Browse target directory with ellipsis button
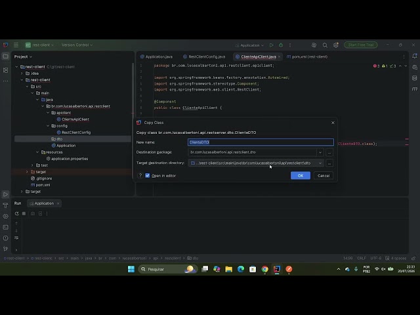The image size is (420, 315). click(329, 163)
